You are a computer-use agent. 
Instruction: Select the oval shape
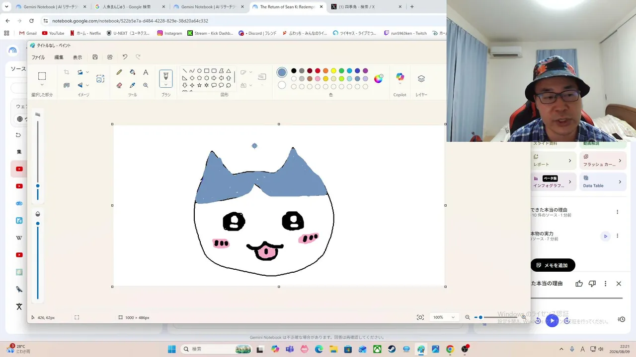199,71
